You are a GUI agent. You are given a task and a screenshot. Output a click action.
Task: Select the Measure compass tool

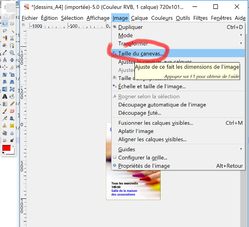5,60
